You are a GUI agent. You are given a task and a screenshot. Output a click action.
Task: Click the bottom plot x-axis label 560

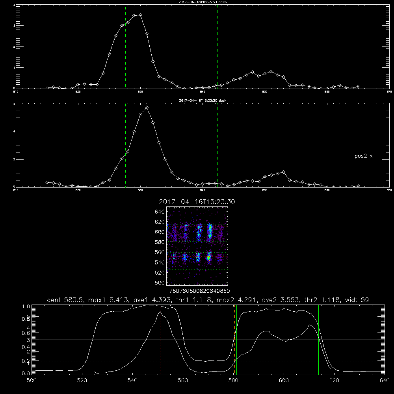tap(183, 381)
